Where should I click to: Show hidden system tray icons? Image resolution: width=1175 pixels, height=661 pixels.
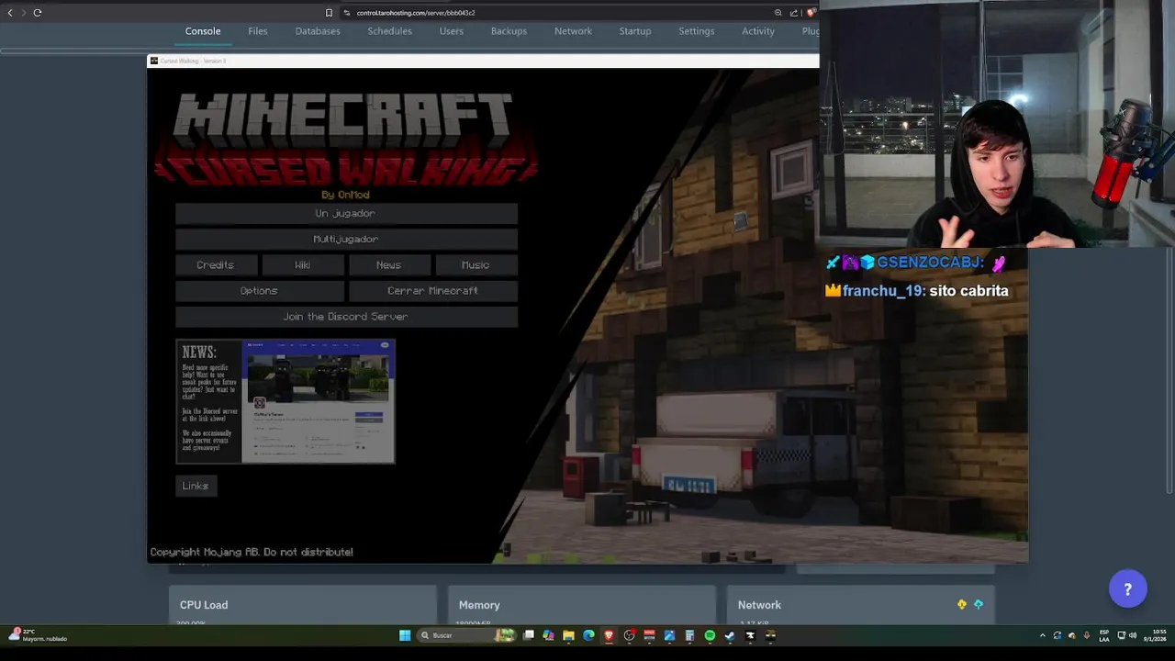point(1043,635)
